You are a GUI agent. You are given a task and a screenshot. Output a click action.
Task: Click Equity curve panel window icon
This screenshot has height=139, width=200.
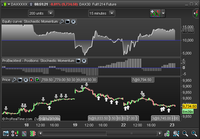tap(67, 22)
